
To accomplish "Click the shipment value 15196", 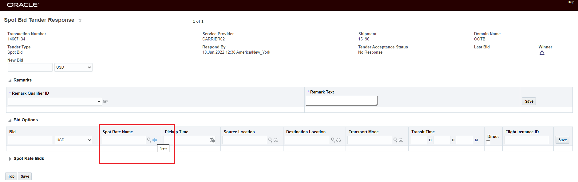I will click(x=364, y=39).
